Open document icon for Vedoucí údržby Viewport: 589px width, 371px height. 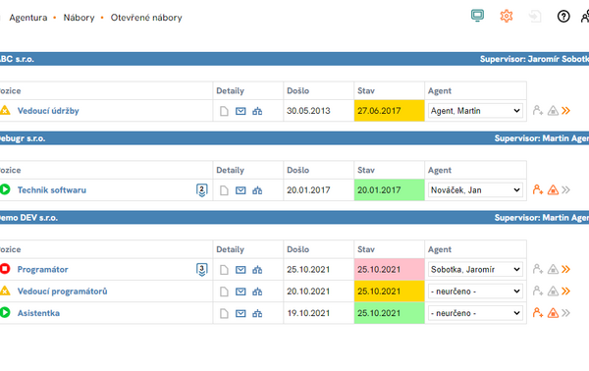coord(224,111)
